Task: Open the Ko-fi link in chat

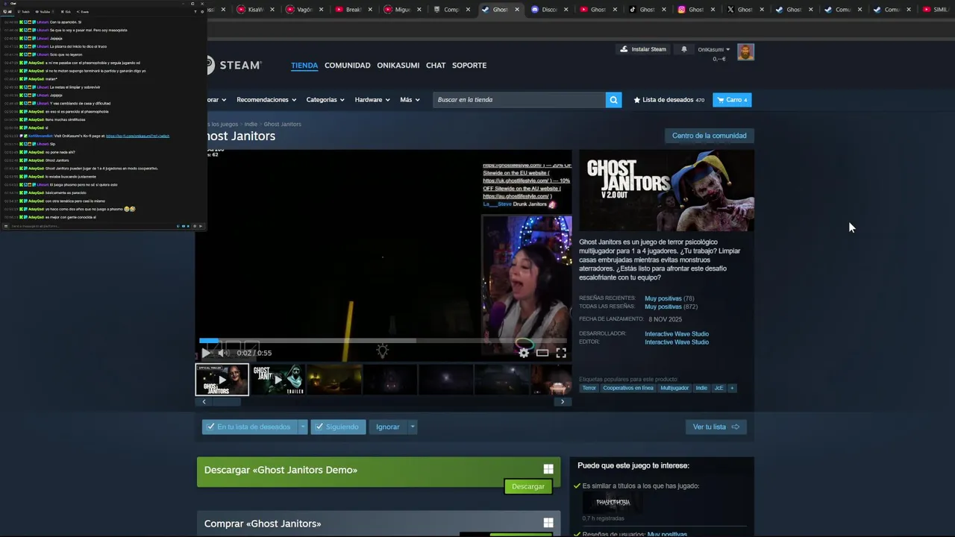Action: pos(137,136)
